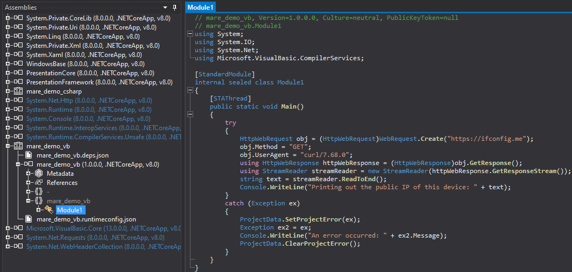Click the mare_demo_vb.deps.json file icon
Screen dimensions: 572x272
click(29, 155)
